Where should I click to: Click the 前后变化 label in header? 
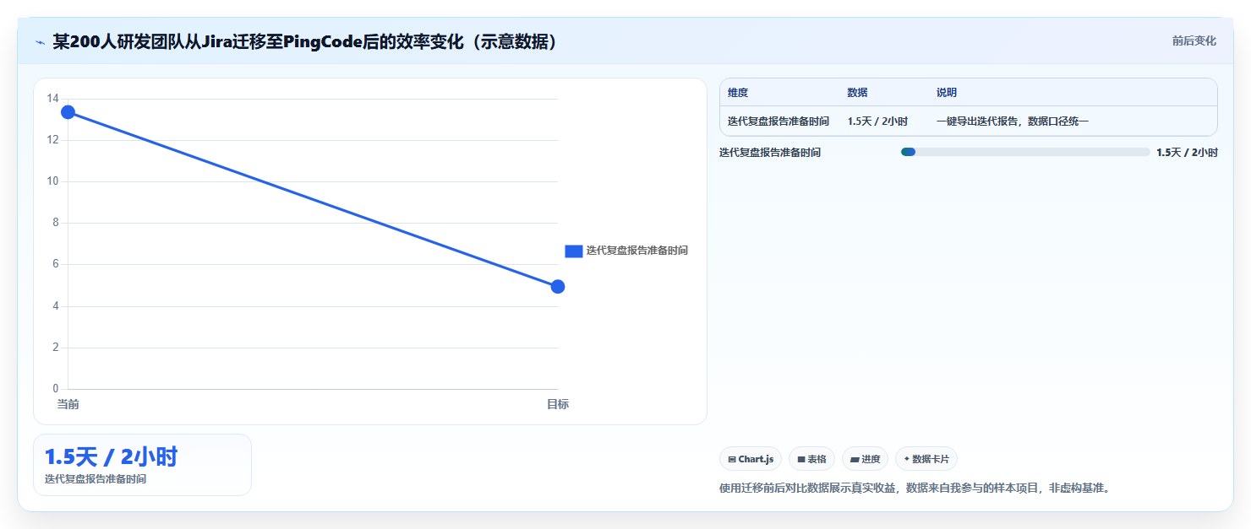(1194, 40)
